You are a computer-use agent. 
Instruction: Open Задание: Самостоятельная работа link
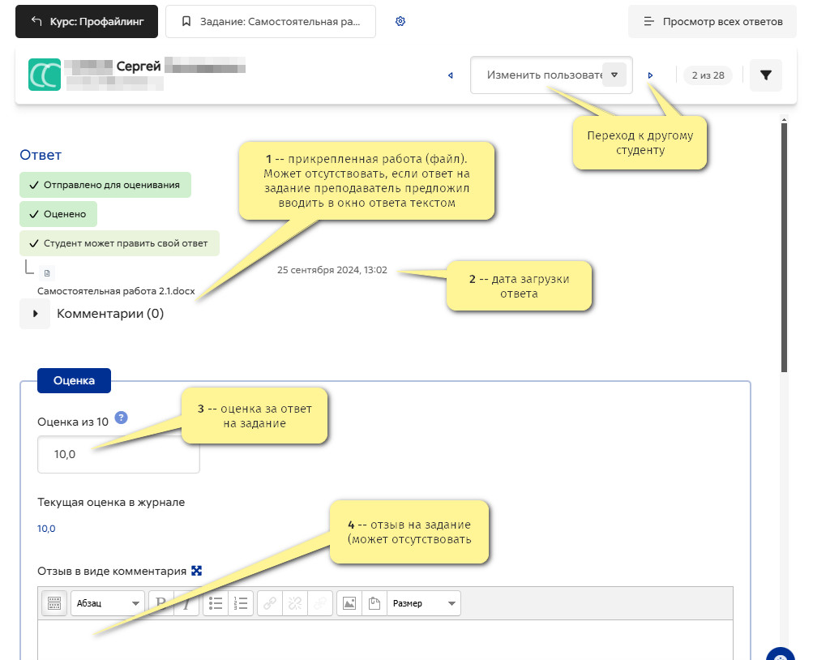pos(271,21)
